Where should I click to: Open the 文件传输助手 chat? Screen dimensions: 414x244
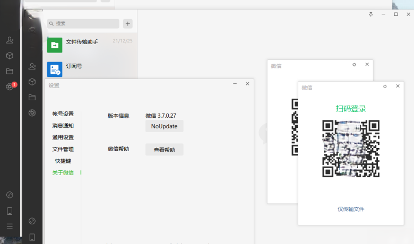(x=90, y=45)
